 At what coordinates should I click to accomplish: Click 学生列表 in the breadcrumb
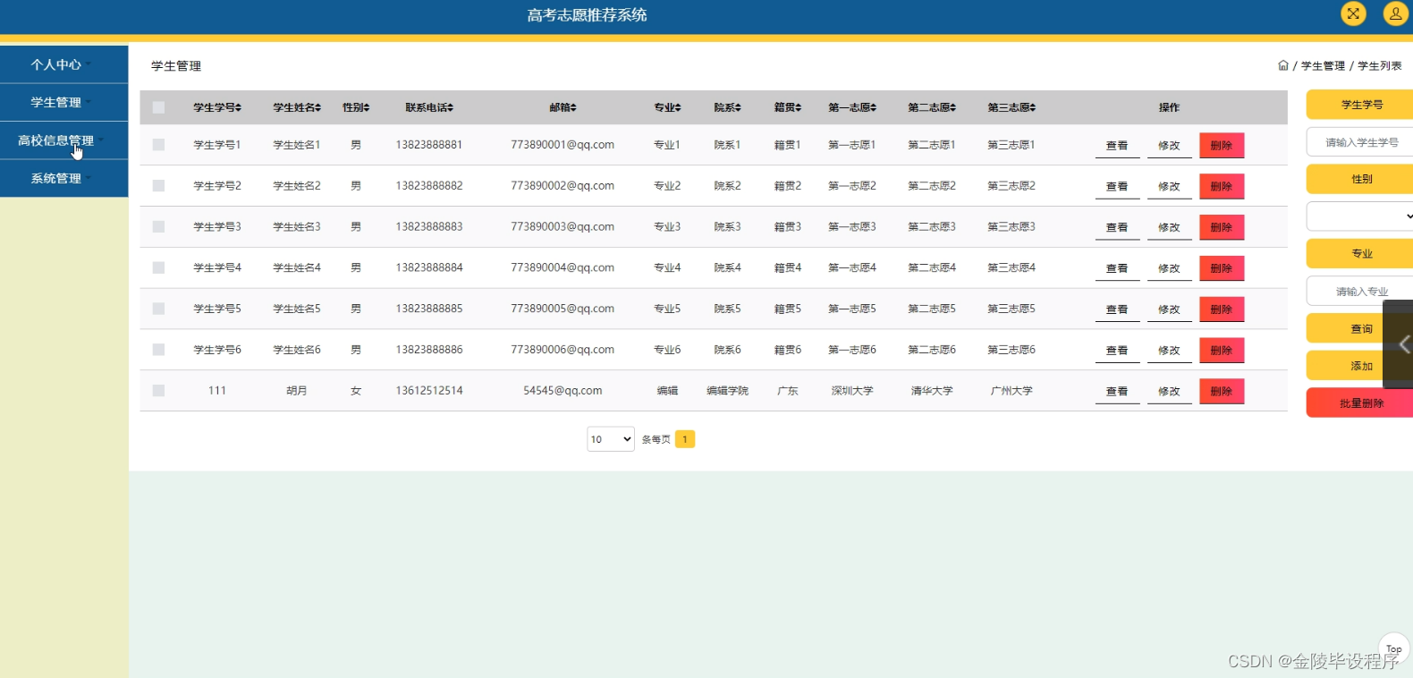coord(1380,66)
